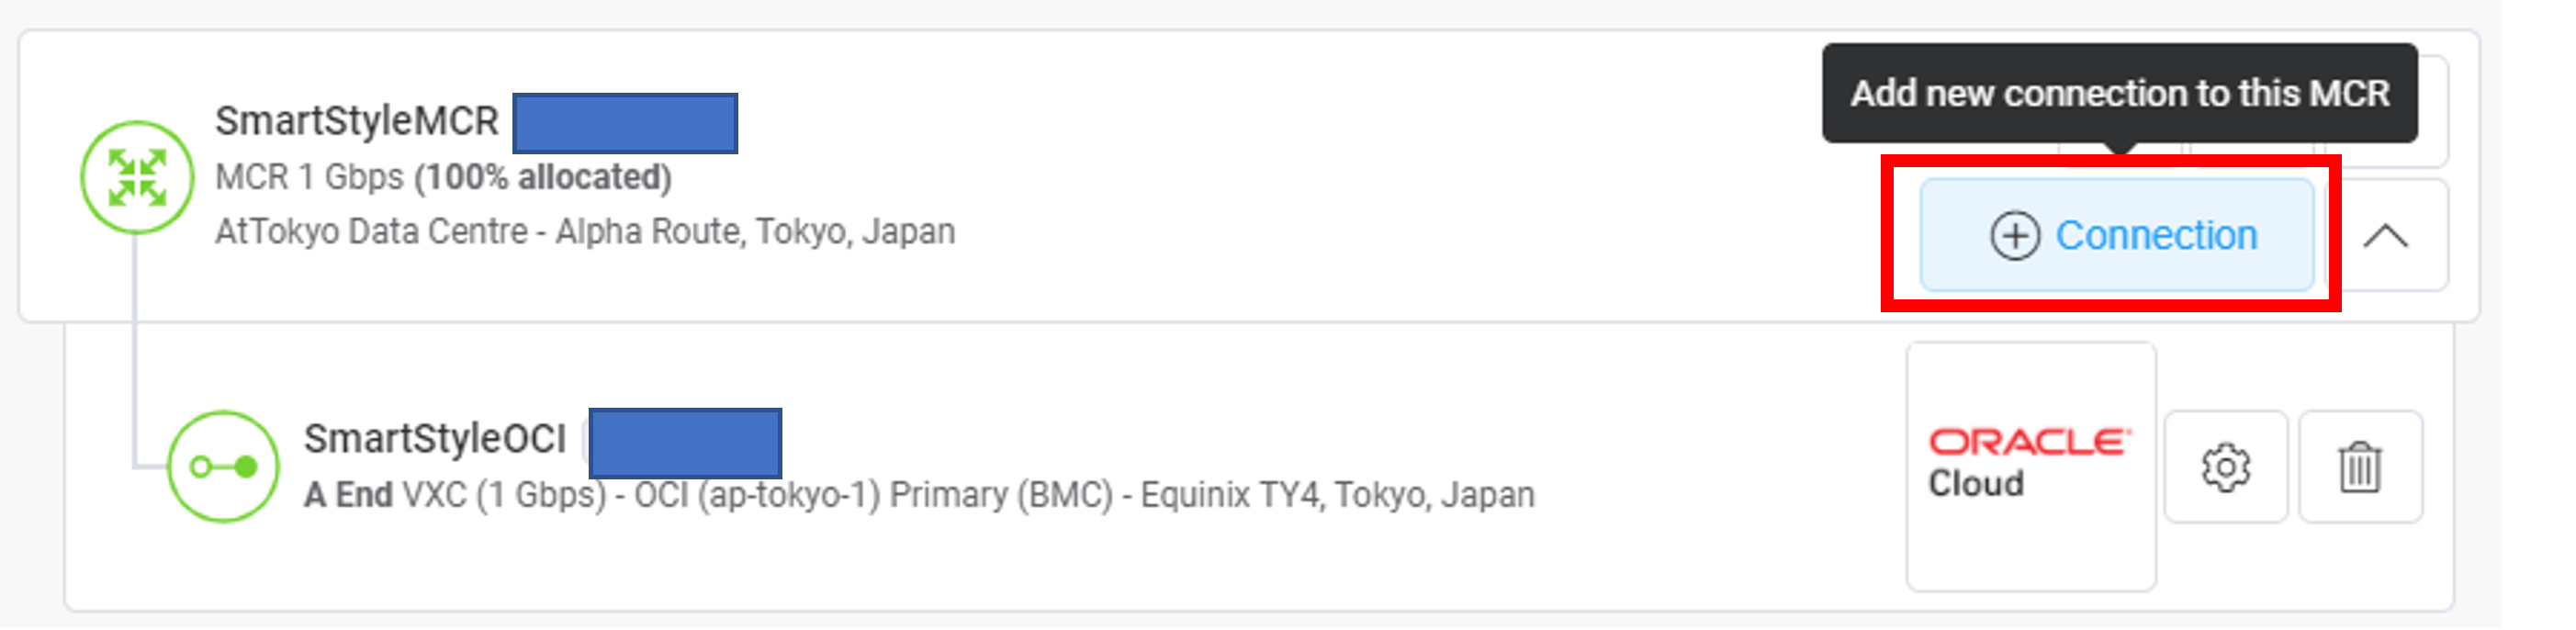Click the green VXC connection icon
The width and height of the screenshot is (2576, 630).
click(224, 466)
